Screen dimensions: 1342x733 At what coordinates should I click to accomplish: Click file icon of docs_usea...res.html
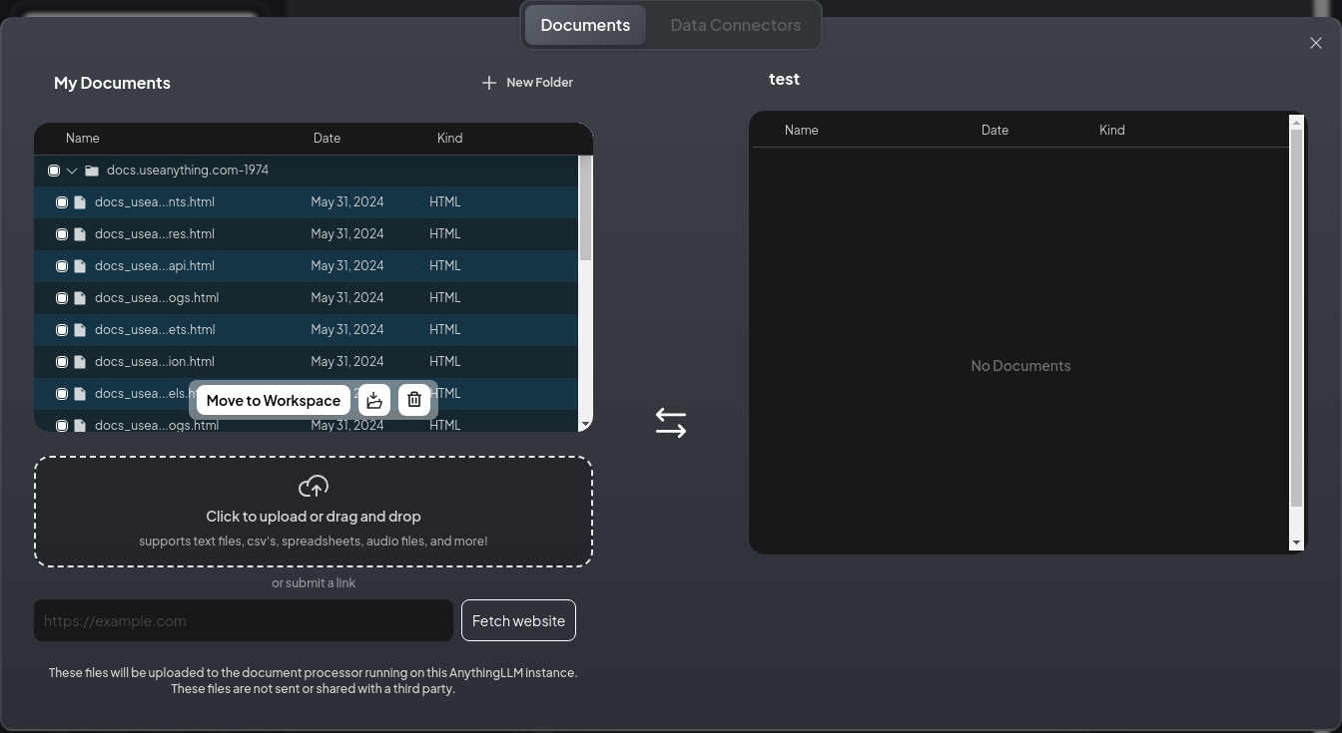80,234
